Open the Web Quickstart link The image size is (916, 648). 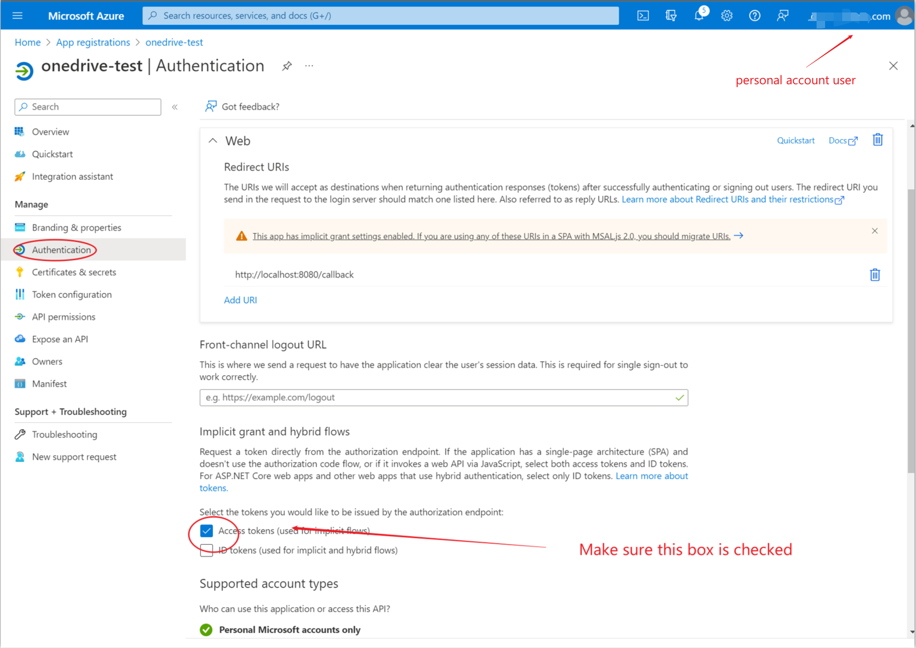click(796, 140)
